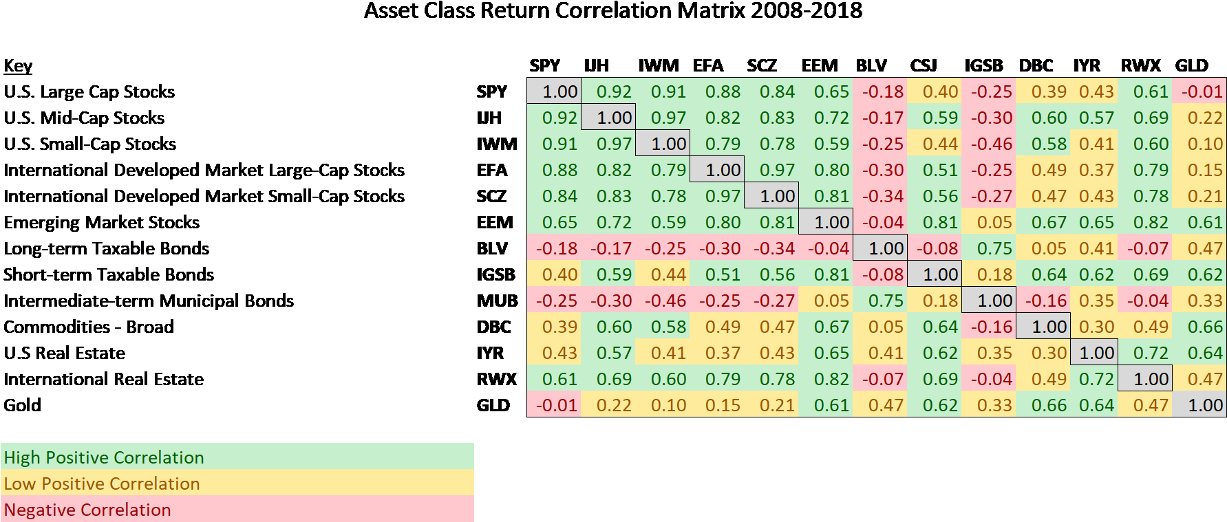
Task: Click the 0.40 cell in the SPY row
Action: (x=935, y=91)
